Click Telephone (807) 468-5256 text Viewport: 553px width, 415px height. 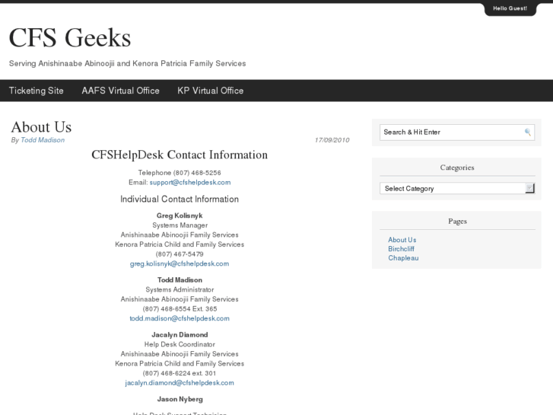[x=180, y=173]
